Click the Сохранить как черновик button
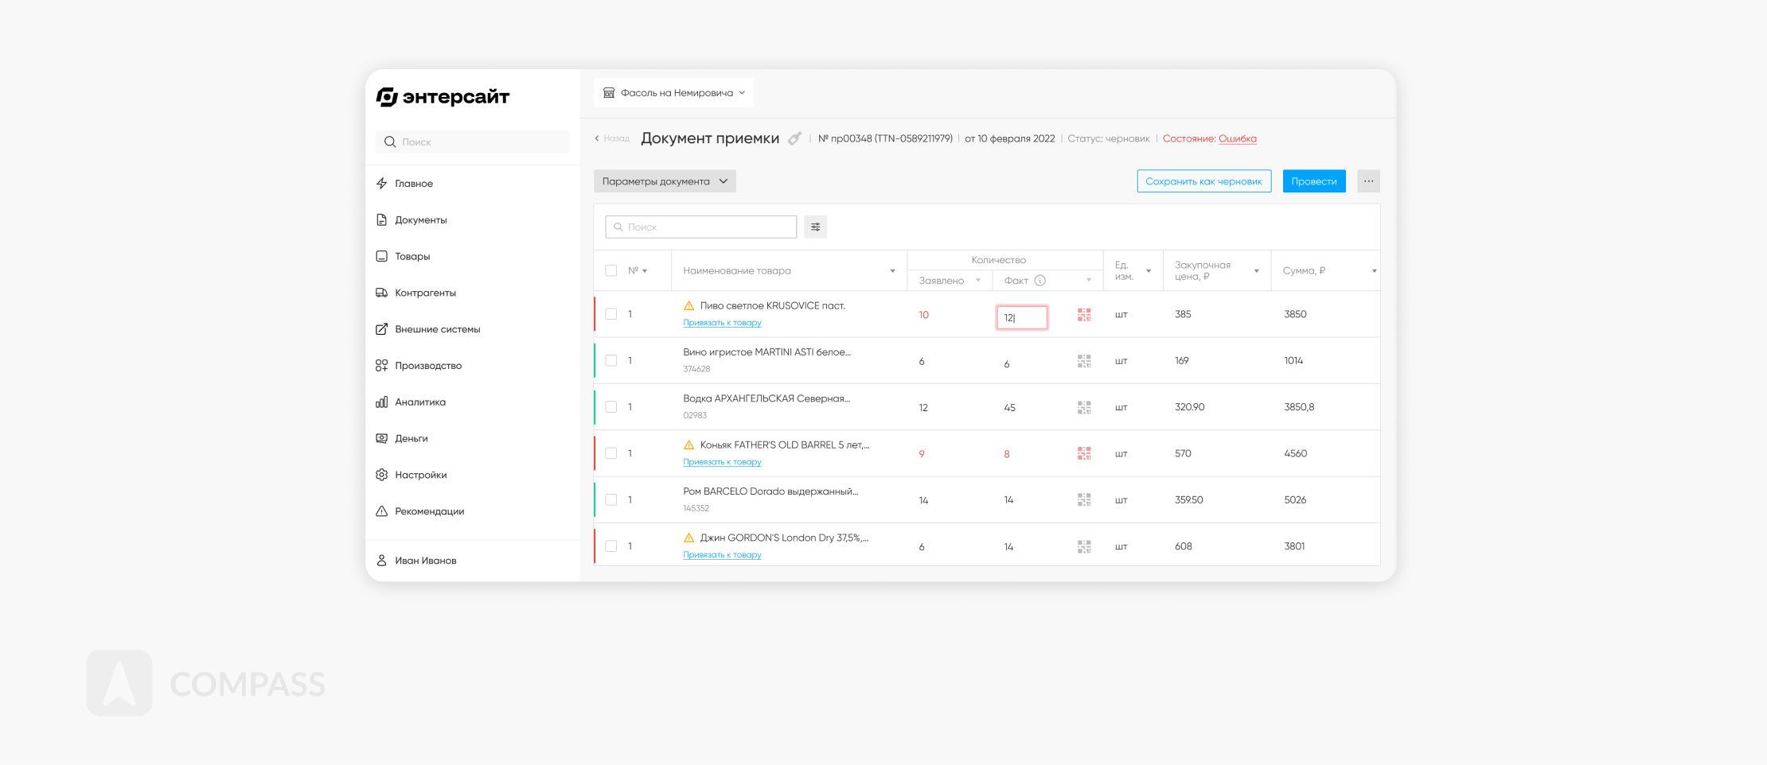 click(x=1203, y=181)
